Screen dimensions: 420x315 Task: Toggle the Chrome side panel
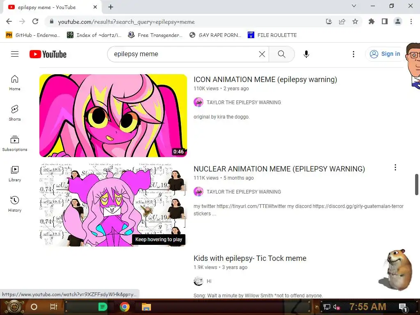point(385,21)
